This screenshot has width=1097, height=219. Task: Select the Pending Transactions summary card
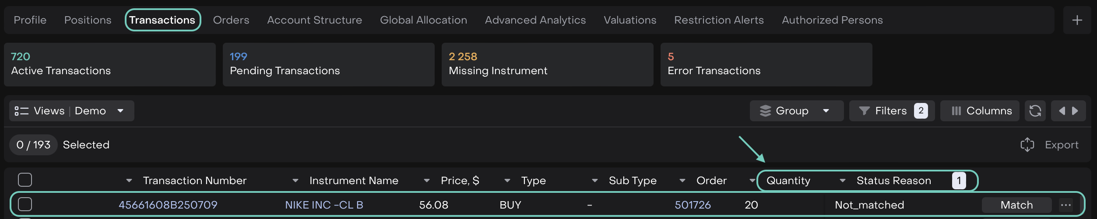pos(328,65)
